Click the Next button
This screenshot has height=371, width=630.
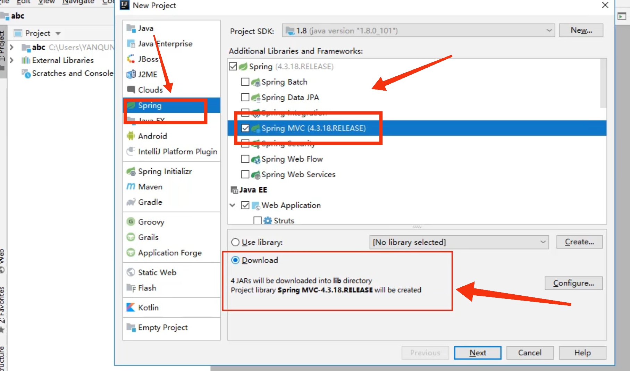(x=478, y=353)
